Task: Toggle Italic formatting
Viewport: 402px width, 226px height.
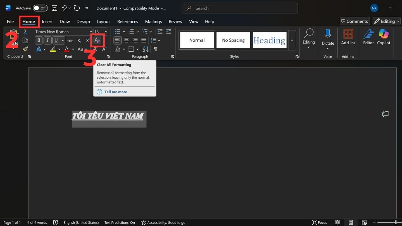Action: click(x=47, y=40)
